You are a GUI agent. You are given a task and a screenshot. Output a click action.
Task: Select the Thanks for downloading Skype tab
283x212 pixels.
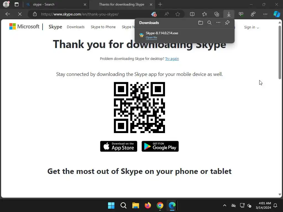point(122,4)
